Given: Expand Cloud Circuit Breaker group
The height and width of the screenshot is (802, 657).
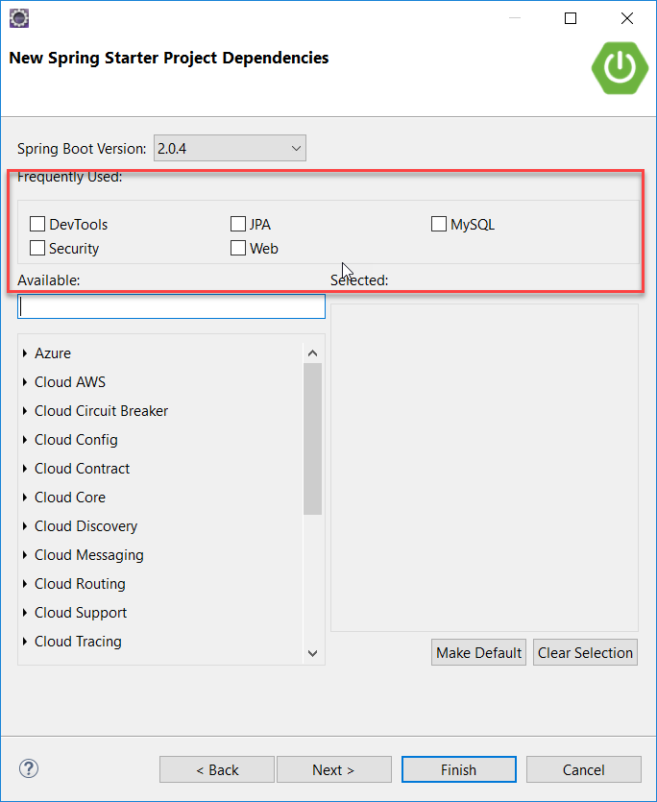Looking at the screenshot, I should [24, 411].
